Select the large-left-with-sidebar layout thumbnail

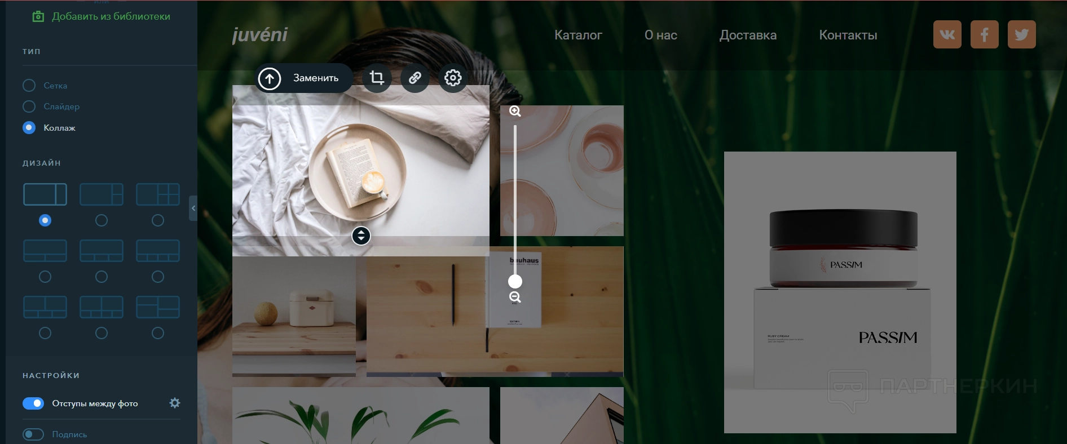45,194
